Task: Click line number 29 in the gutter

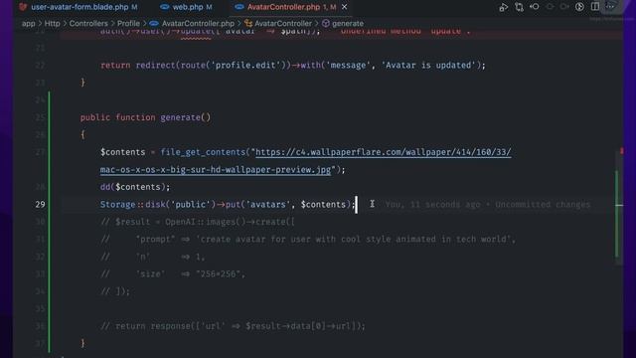Action: point(40,204)
